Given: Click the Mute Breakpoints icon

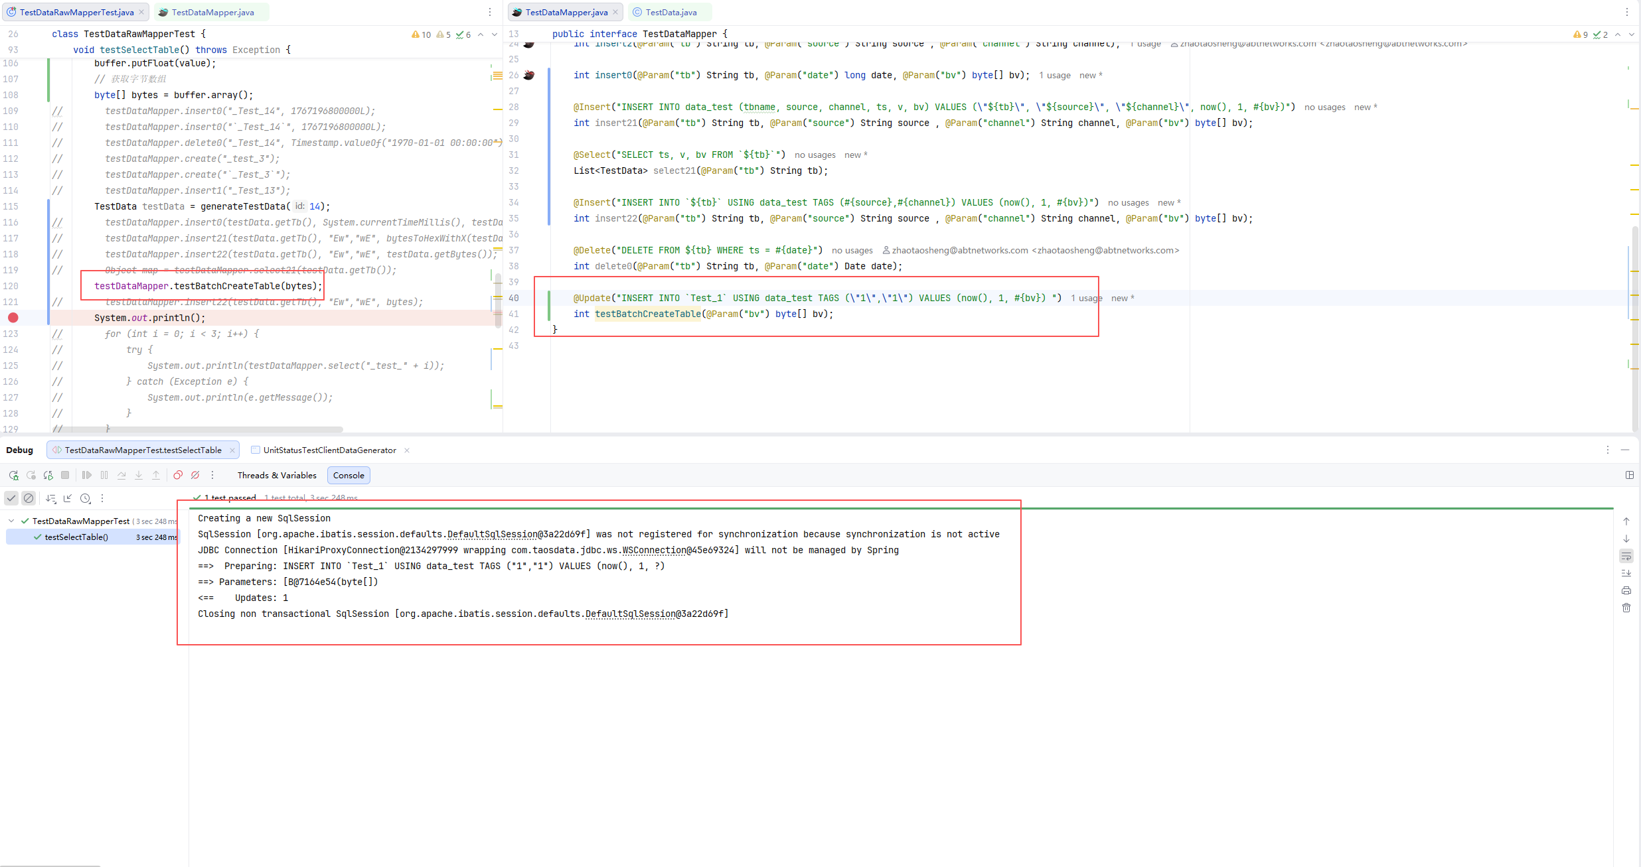Looking at the screenshot, I should [195, 475].
